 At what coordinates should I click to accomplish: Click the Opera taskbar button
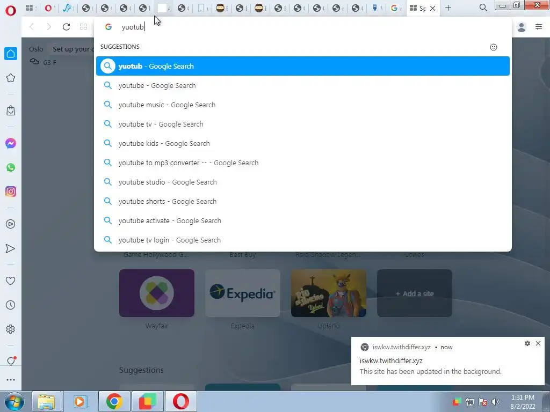(x=180, y=401)
